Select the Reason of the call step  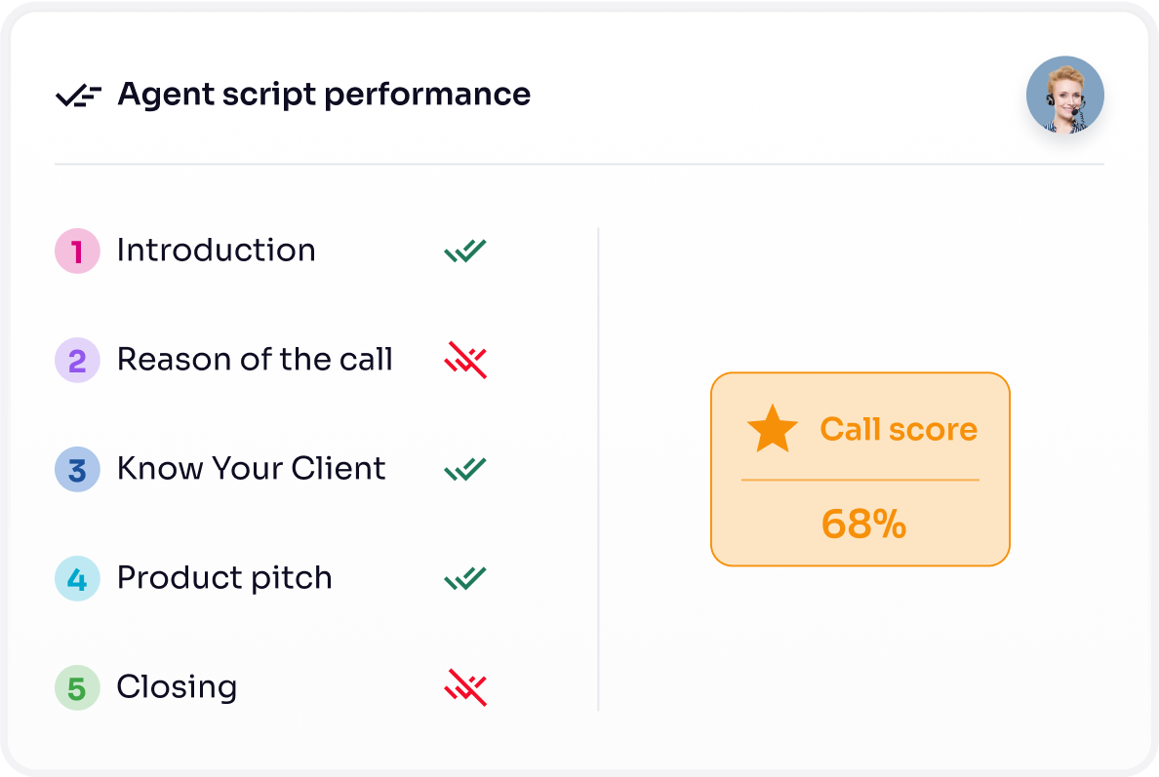(x=255, y=360)
